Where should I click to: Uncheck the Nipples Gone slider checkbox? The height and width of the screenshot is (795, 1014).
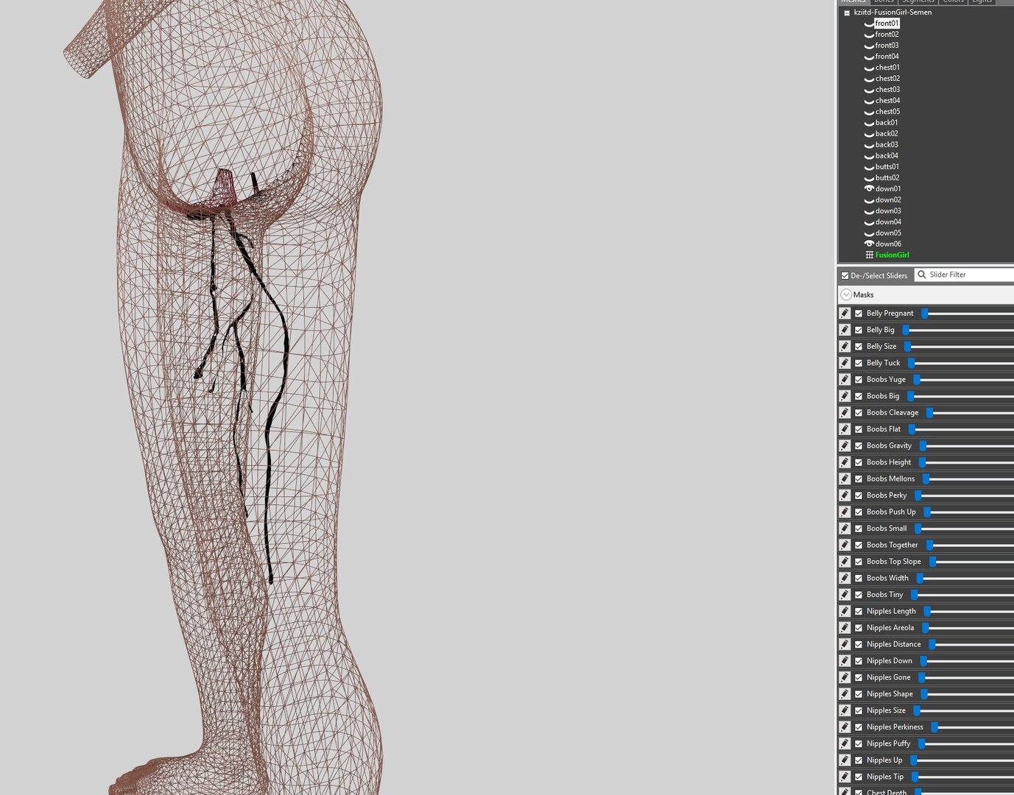pyautogui.click(x=859, y=678)
